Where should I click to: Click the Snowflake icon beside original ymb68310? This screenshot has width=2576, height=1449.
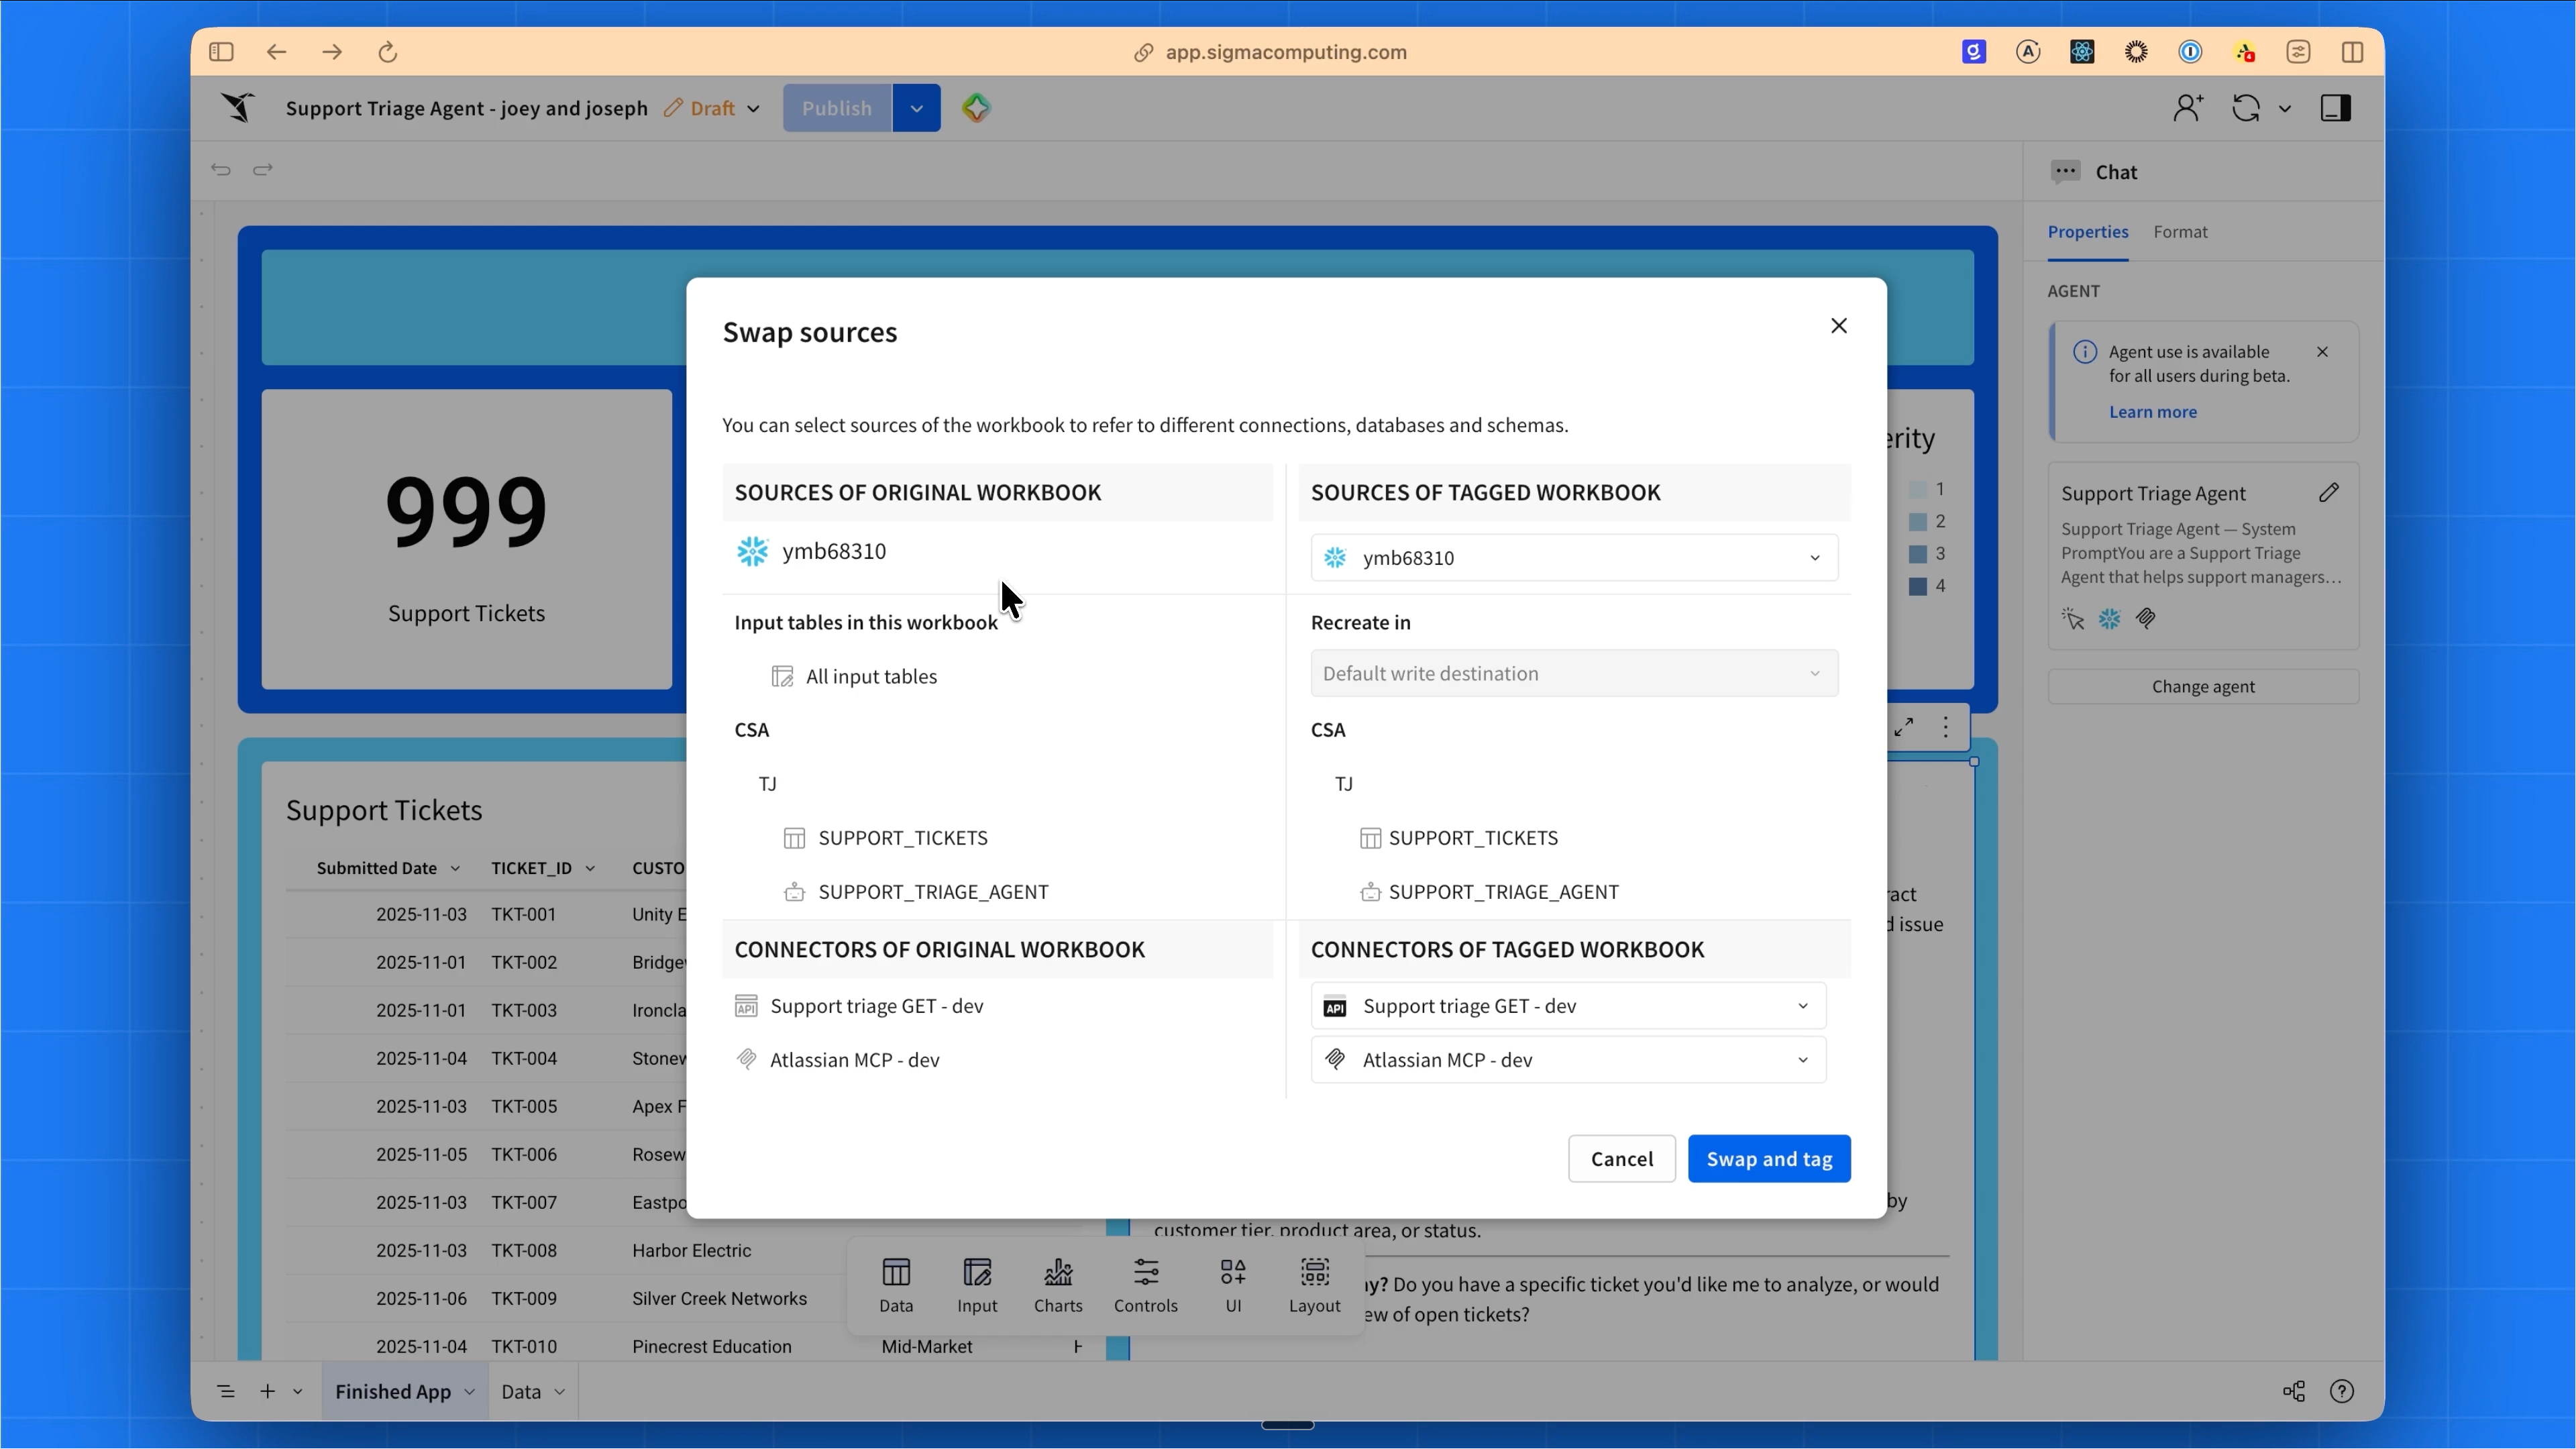[752, 552]
